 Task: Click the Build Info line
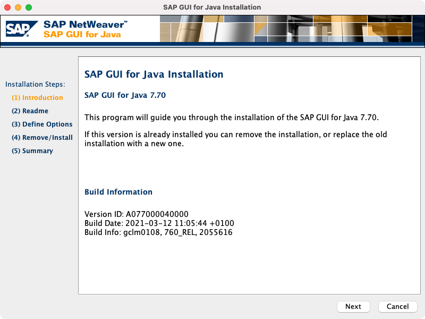[x=158, y=232]
